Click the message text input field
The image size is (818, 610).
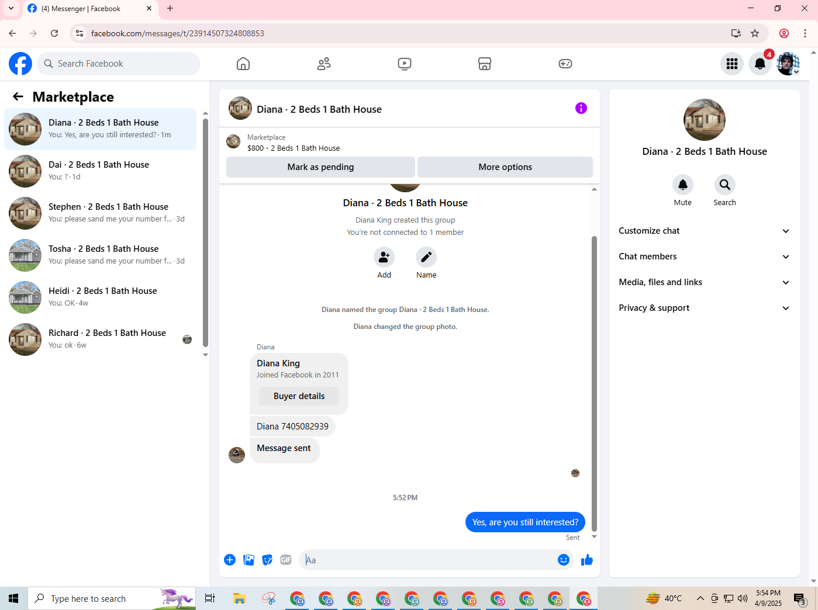(x=428, y=560)
